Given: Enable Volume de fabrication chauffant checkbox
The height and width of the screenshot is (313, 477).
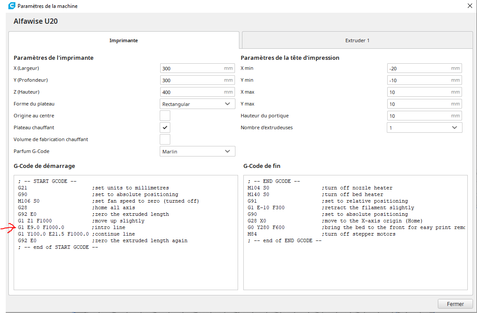Looking at the screenshot, I should 165,139.
